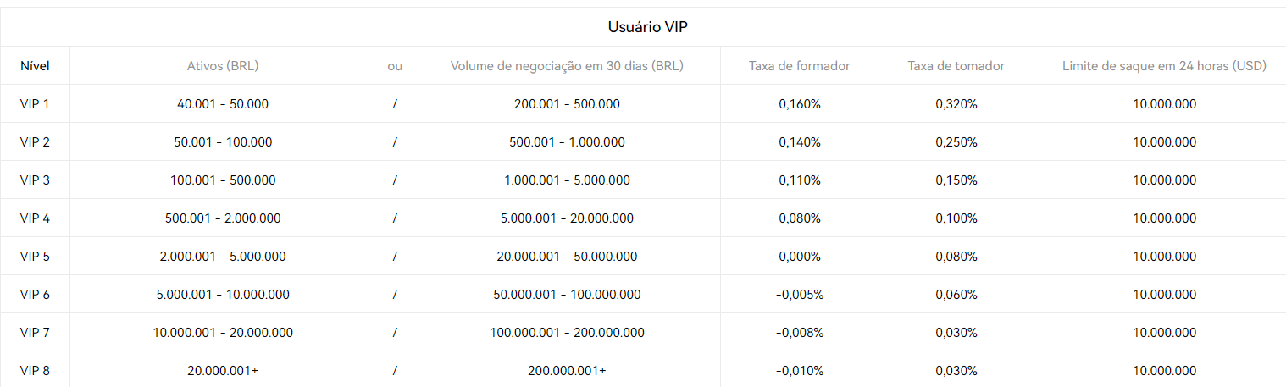Click VIP 7 assets range 10.000.001 - 20.000.000
This screenshot has width=1286, height=387.
tap(223, 333)
